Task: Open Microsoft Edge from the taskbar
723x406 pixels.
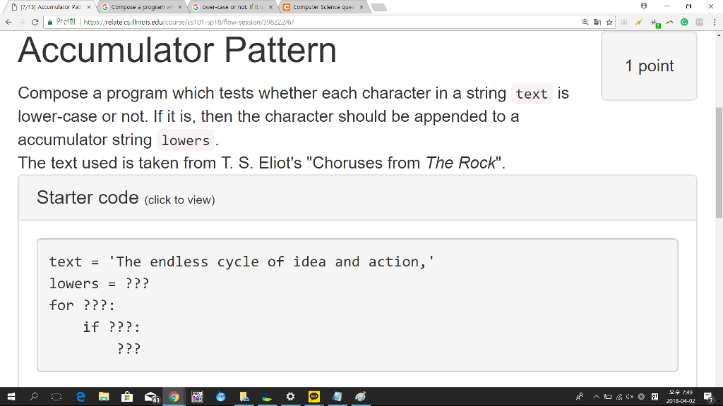Action: pos(80,397)
